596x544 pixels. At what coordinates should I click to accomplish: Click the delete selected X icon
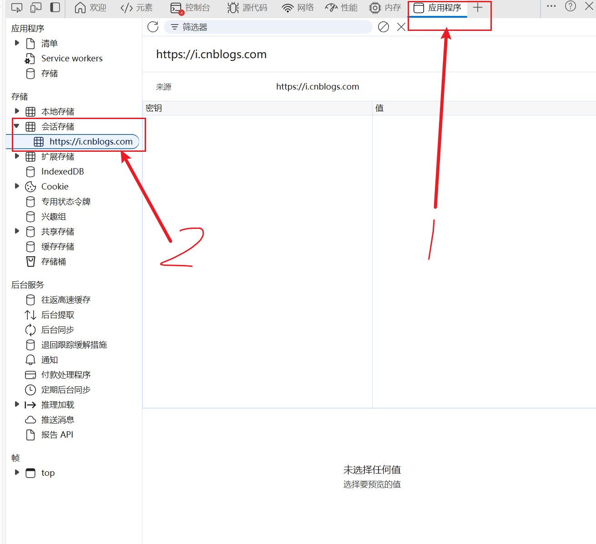click(401, 27)
